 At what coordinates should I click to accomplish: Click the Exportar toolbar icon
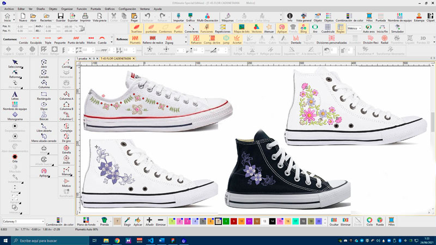point(72,17)
